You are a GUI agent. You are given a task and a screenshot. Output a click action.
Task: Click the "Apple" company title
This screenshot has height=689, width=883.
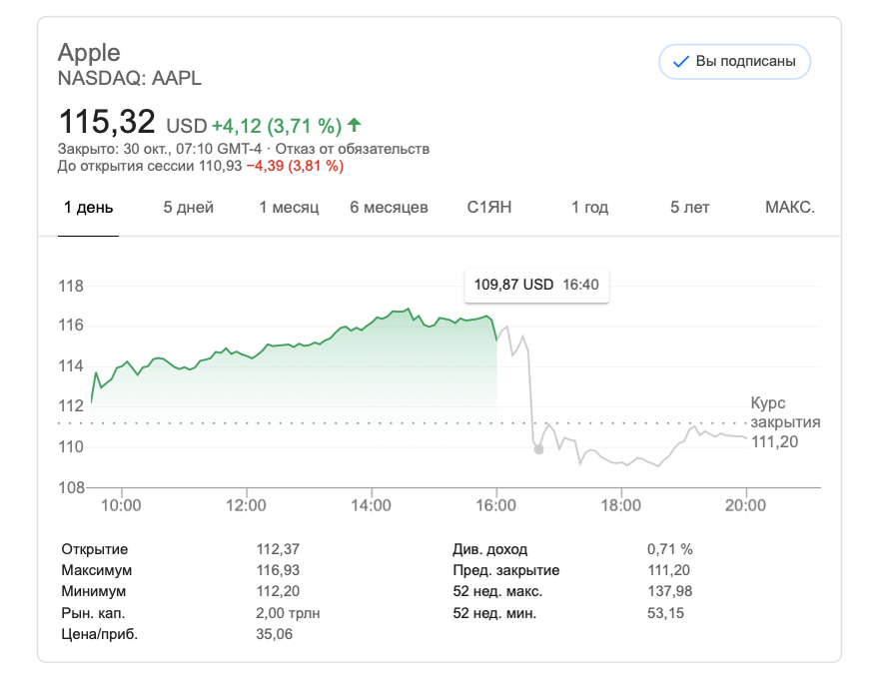89,52
